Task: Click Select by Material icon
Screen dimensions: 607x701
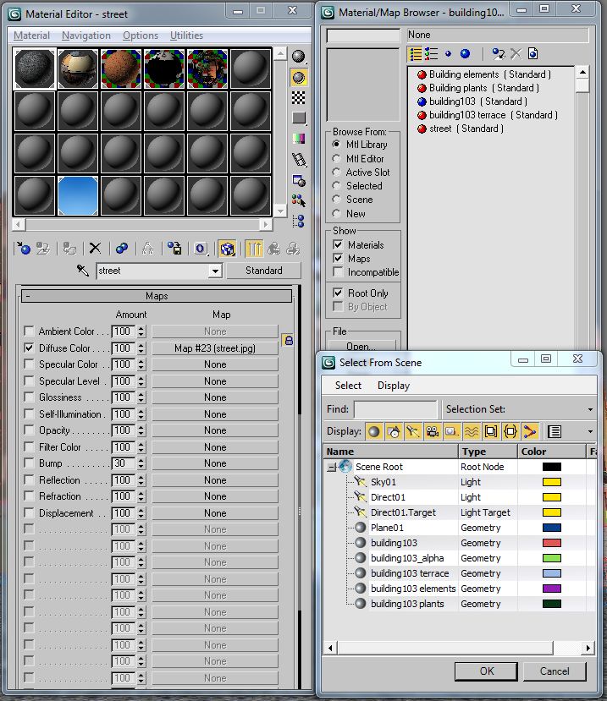Action: pyautogui.click(x=299, y=200)
